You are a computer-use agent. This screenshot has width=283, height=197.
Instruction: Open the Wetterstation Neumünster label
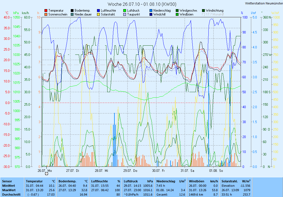(x=264, y=3)
